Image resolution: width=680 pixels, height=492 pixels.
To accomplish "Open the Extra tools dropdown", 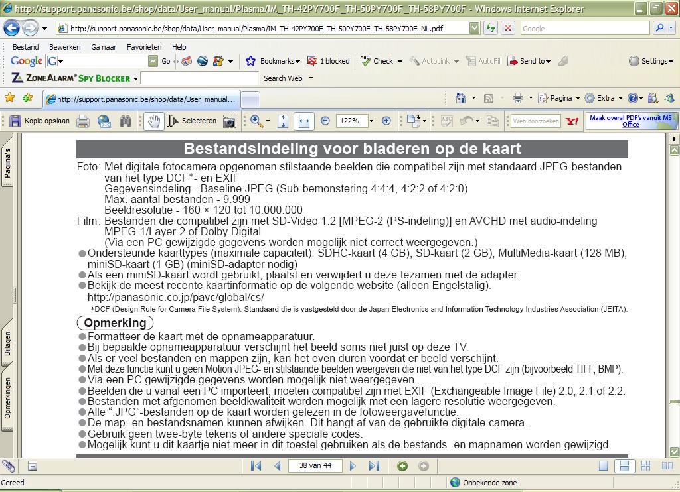I will point(603,98).
